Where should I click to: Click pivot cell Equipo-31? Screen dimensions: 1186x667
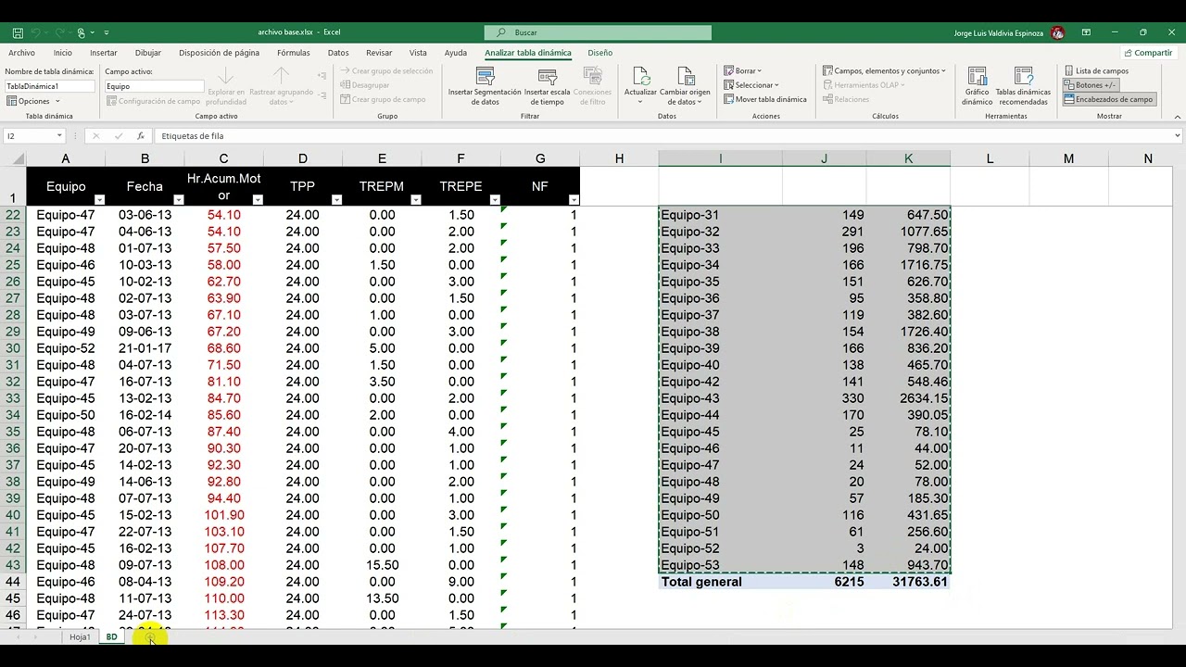(720, 215)
